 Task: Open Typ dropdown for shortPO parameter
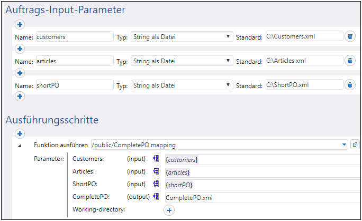point(182,85)
